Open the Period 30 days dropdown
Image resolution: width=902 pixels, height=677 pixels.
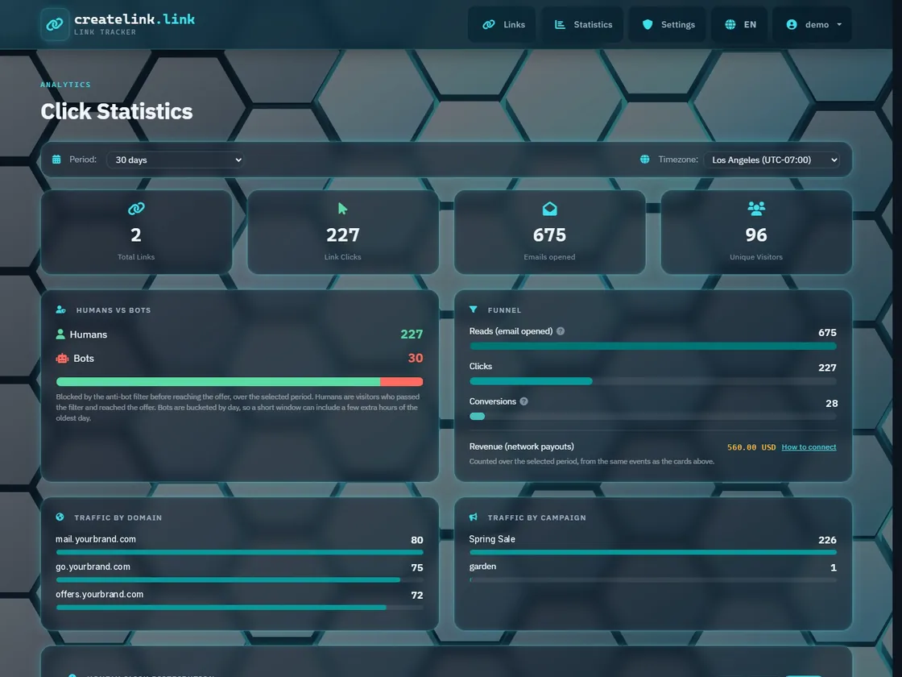point(175,160)
